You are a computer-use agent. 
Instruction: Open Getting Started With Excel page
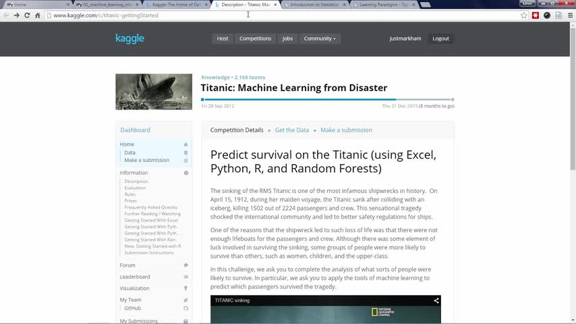click(151, 220)
